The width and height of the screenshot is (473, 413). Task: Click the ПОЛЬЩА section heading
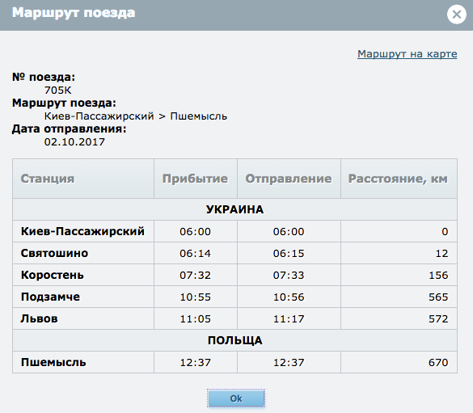pyautogui.click(x=234, y=340)
